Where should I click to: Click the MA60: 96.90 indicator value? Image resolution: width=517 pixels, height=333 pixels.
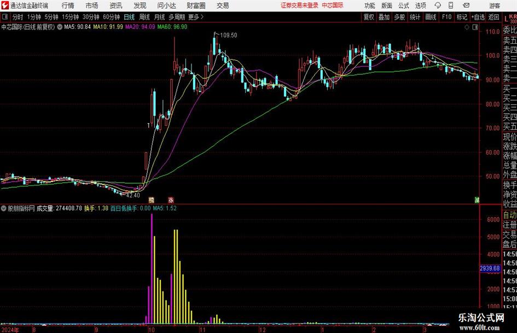172,27
